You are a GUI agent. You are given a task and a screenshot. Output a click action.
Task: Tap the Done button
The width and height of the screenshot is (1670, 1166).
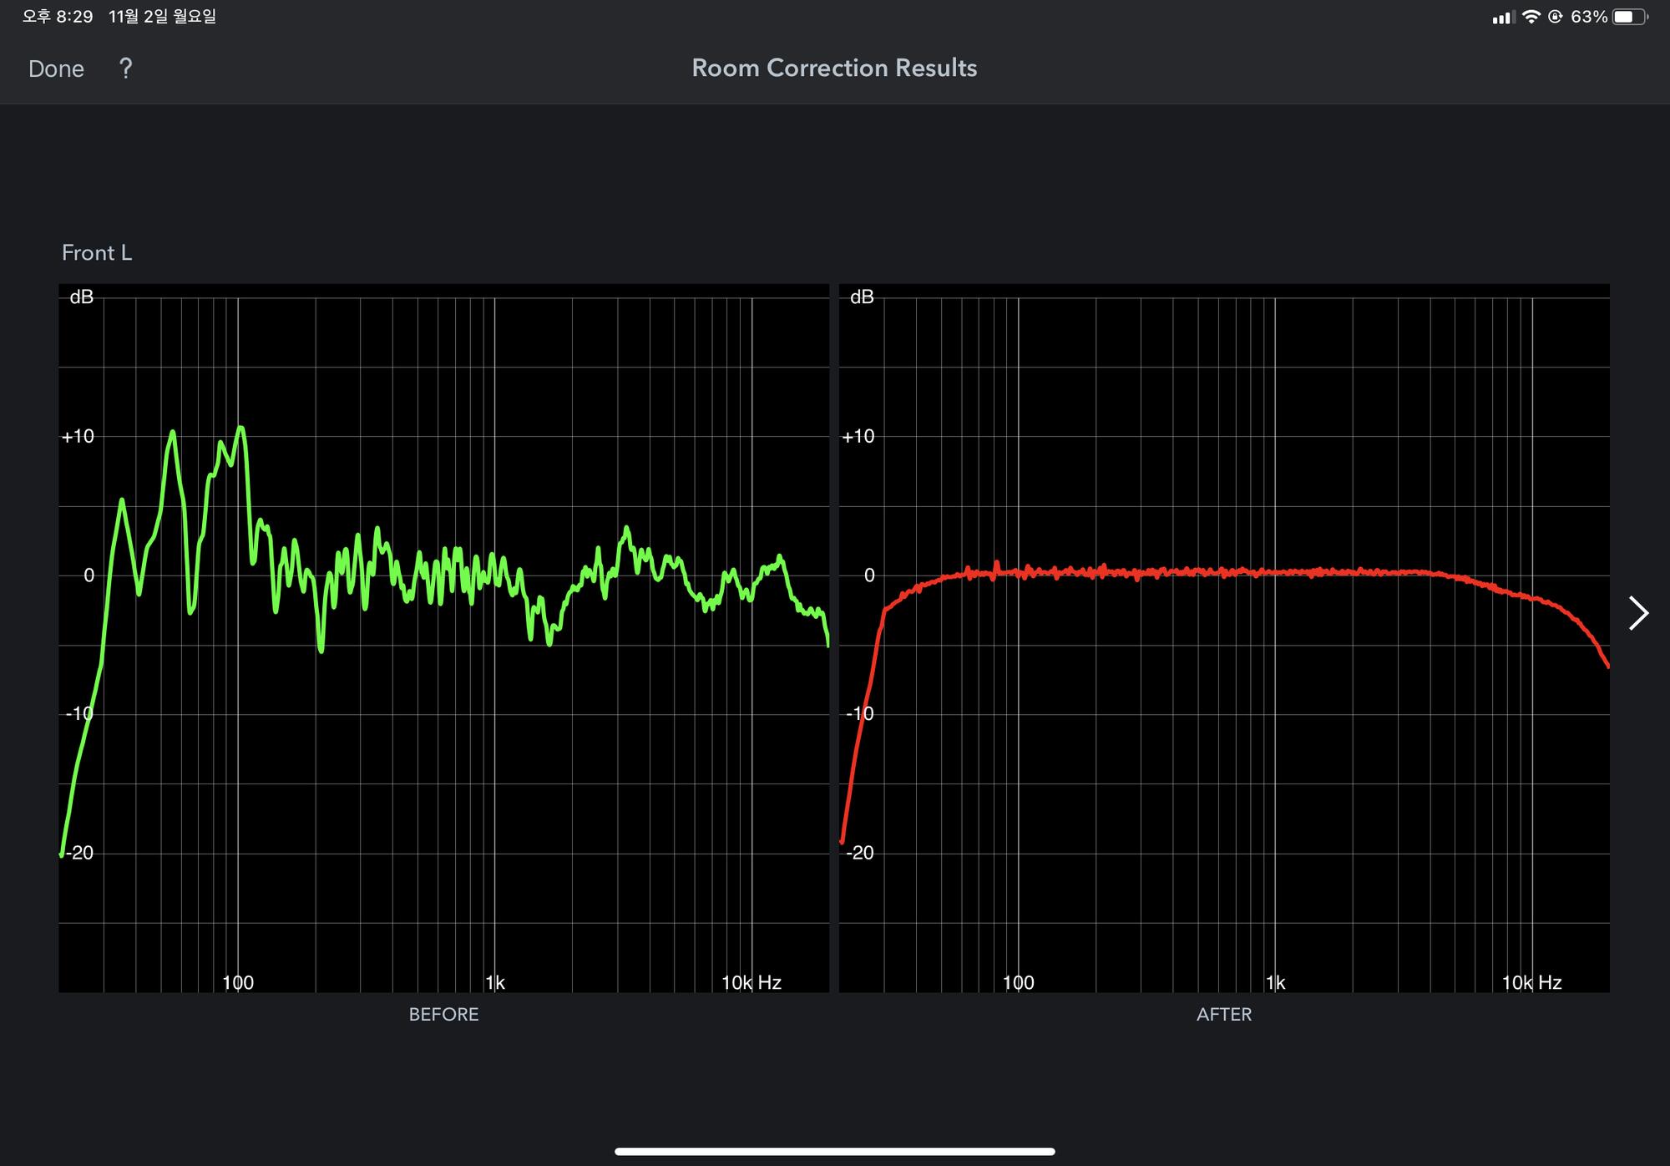[56, 68]
